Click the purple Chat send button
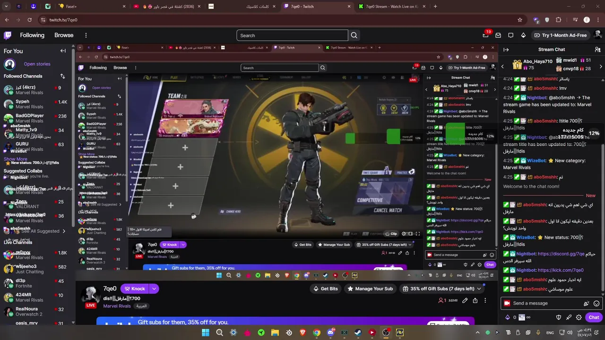Screen dimensions: 605x340 (594, 317)
